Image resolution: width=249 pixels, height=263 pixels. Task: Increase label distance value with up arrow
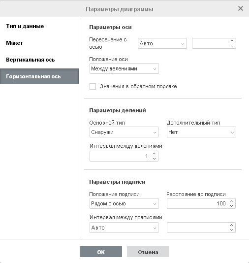232,201
